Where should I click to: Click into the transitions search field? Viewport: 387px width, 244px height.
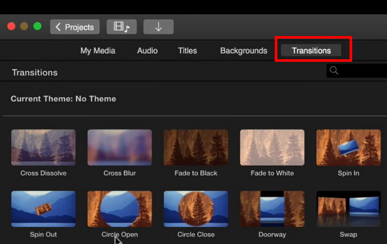[357, 71]
